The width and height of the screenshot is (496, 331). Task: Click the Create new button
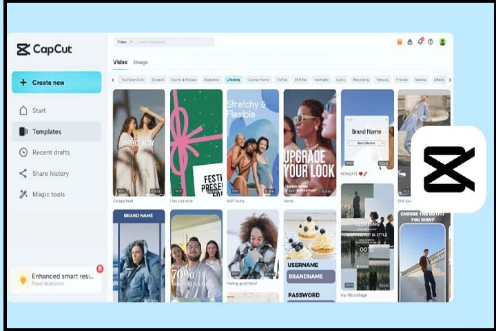click(x=56, y=83)
